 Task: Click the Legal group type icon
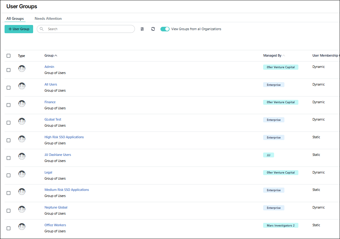pyautogui.click(x=22, y=174)
